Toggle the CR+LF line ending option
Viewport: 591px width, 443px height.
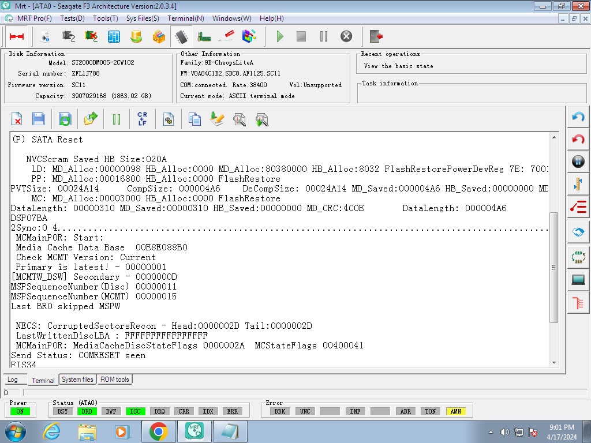pyautogui.click(x=142, y=119)
